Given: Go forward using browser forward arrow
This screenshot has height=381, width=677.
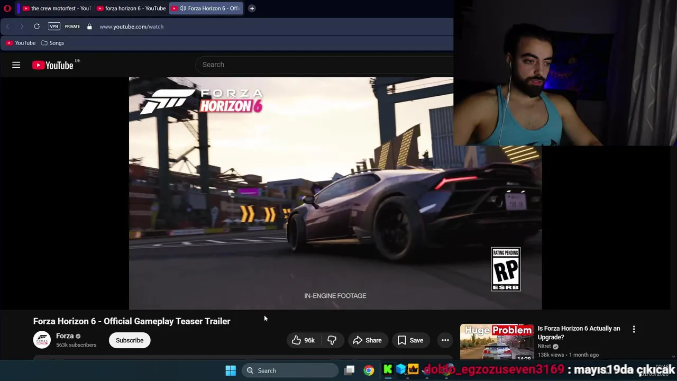Looking at the screenshot, I should pyautogui.click(x=22, y=26).
